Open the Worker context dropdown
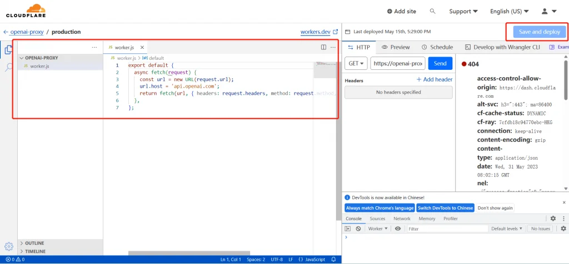 pos(378,229)
